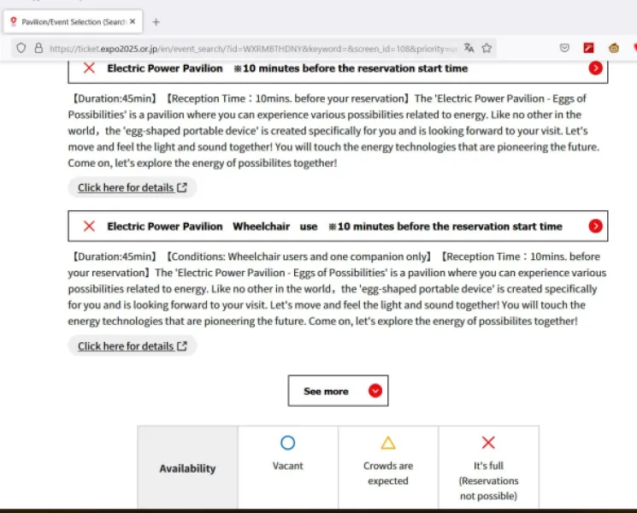This screenshot has width=637, height=513.
Task: Click the monkey extension icon
Action: click(x=614, y=48)
